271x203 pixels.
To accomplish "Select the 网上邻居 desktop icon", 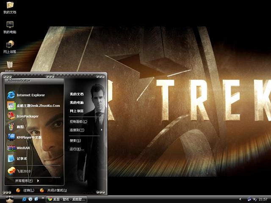I will 10,47.
